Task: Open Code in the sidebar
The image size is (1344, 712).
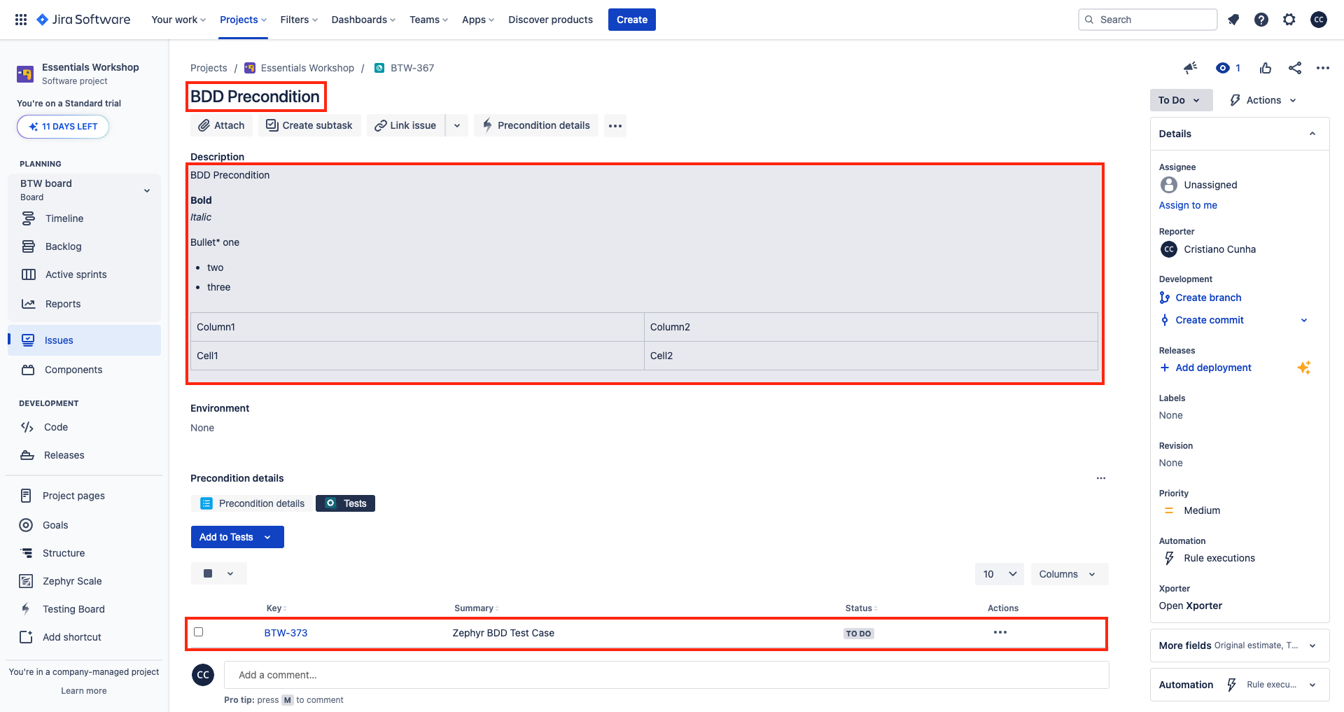Action: 56,427
